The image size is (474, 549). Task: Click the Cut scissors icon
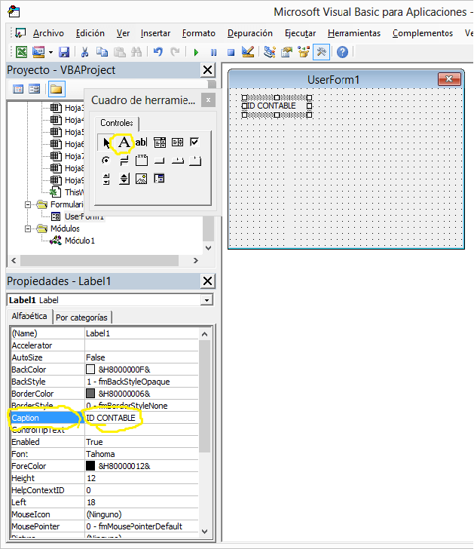pyautogui.click(x=85, y=52)
